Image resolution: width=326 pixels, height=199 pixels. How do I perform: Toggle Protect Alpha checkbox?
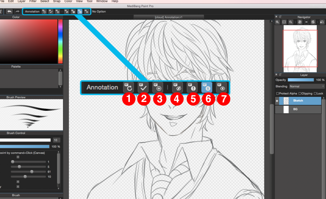point(277,94)
